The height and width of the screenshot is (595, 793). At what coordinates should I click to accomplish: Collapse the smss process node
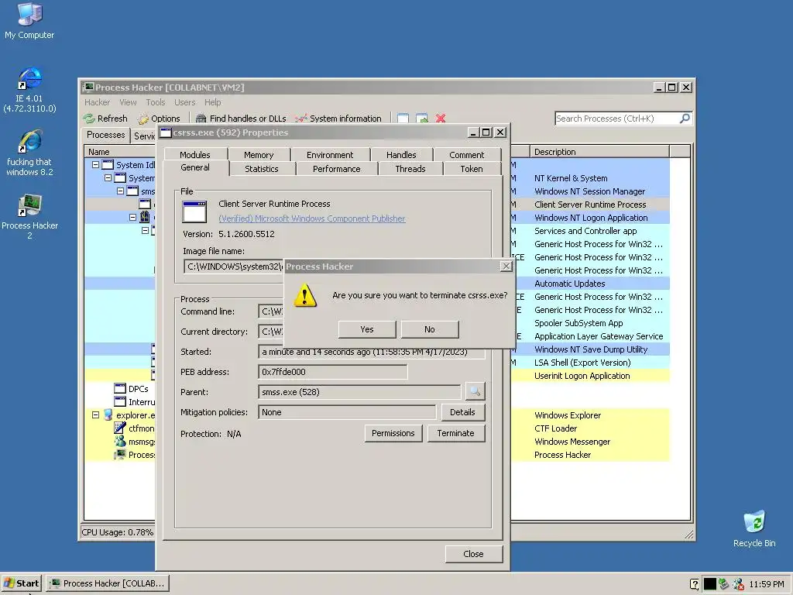pyautogui.click(x=120, y=191)
